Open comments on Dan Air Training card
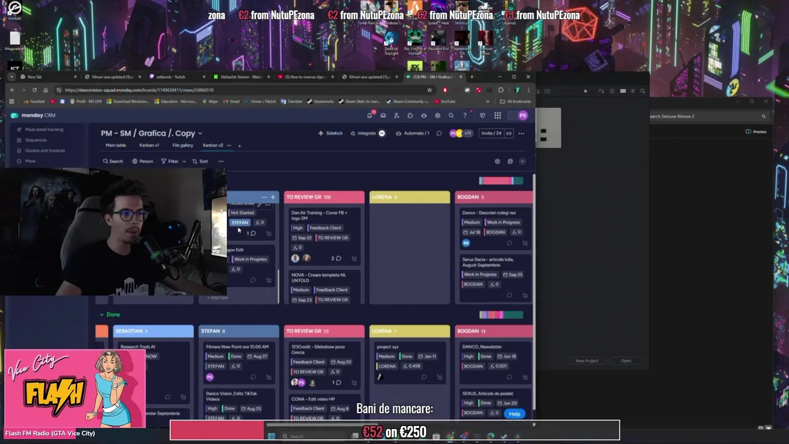Screen dimensions: 789x444 pos(337,258)
